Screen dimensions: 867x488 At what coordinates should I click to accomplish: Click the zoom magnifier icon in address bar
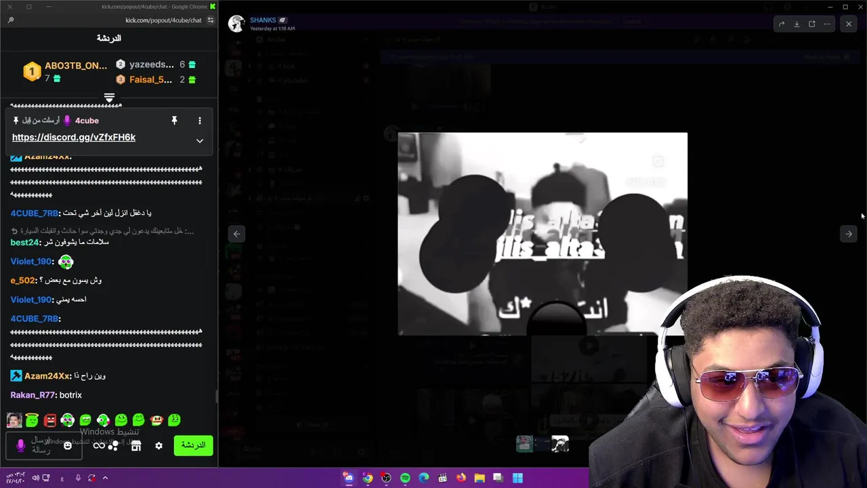point(11,20)
